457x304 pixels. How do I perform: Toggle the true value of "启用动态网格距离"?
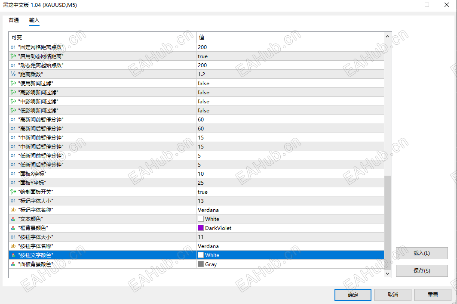click(202, 56)
